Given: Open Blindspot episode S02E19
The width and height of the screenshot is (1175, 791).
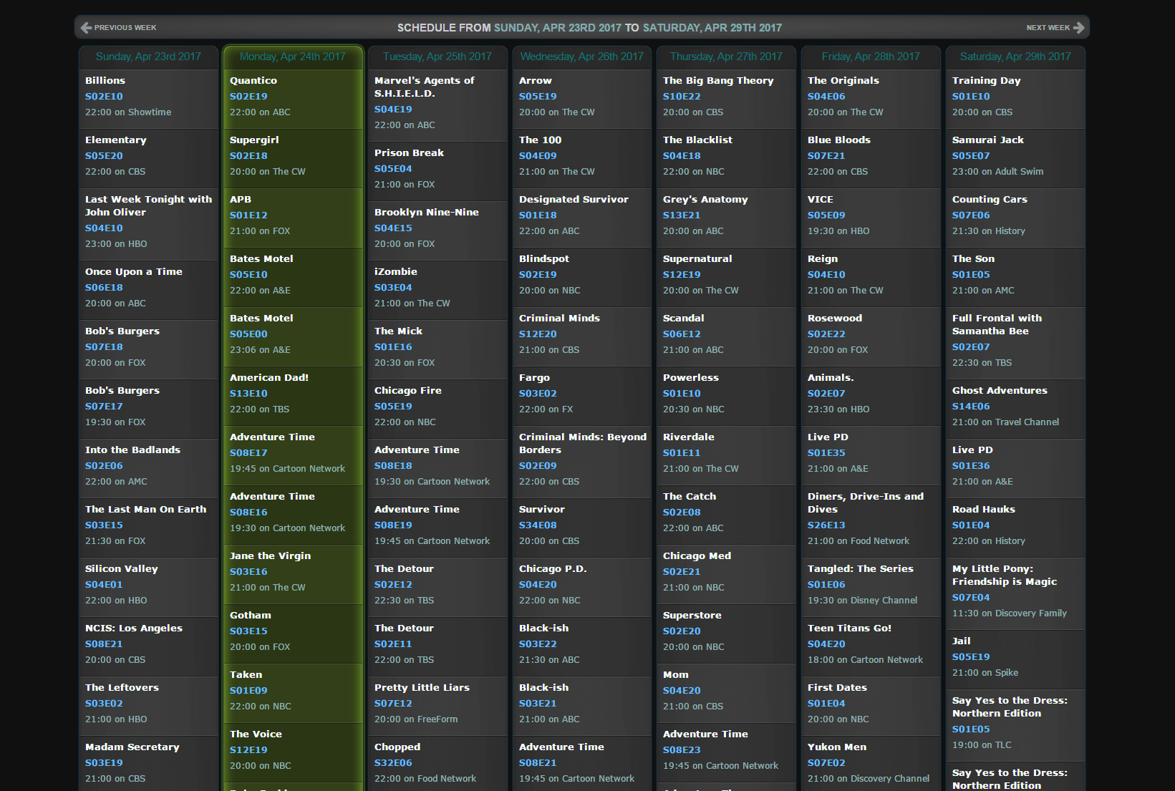Looking at the screenshot, I should [538, 275].
